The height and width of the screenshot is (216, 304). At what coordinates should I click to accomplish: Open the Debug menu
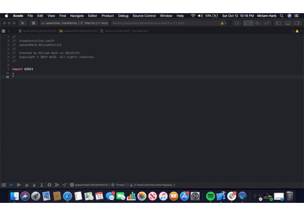(123, 16)
